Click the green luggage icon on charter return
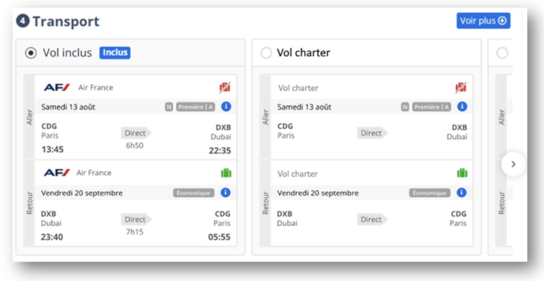 point(462,173)
